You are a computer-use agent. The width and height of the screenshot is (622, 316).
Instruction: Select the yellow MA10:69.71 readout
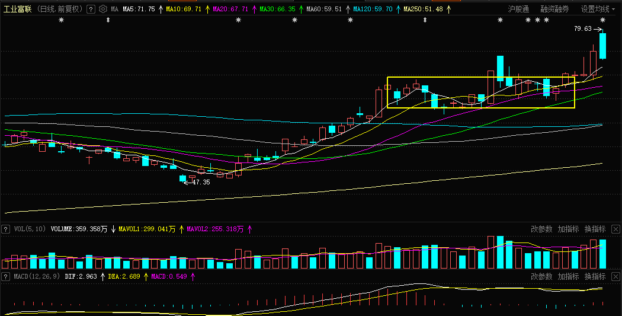pos(184,9)
